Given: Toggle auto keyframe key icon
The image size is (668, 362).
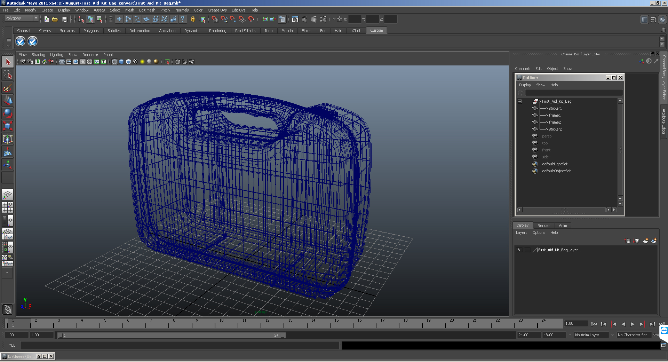Looking at the screenshot, I should coord(656,335).
